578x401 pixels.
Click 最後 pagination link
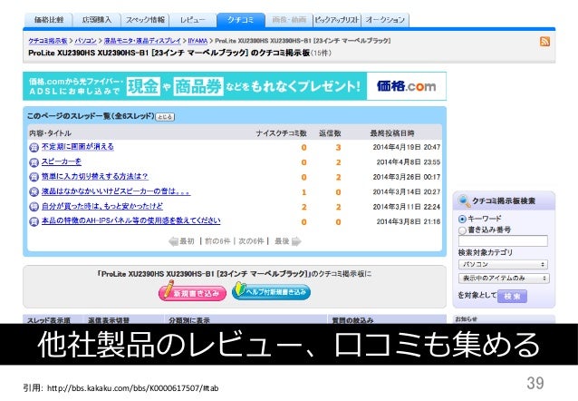pos(282,241)
